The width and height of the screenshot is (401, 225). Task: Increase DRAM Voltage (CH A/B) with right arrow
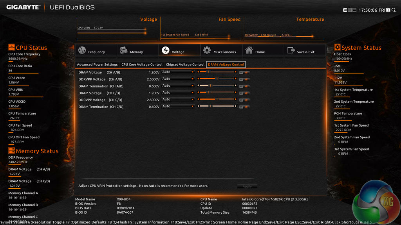[235, 72]
